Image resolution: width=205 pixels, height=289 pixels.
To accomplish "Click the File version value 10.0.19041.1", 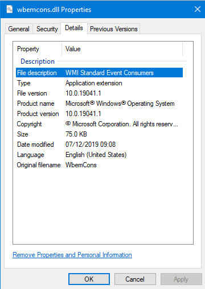I will (83, 93).
